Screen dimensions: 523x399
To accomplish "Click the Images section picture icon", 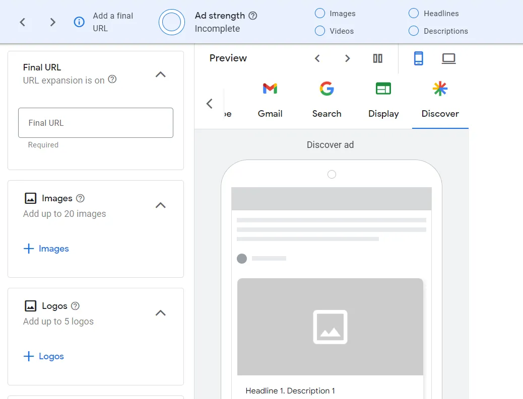I will point(31,198).
